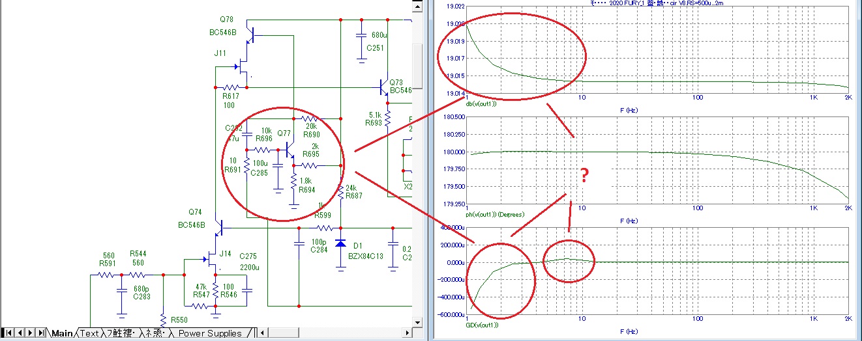The height and width of the screenshot is (341, 862).
Task: Open the garbled tab before Power Supplies
Action: pyautogui.click(x=155, y=333)
